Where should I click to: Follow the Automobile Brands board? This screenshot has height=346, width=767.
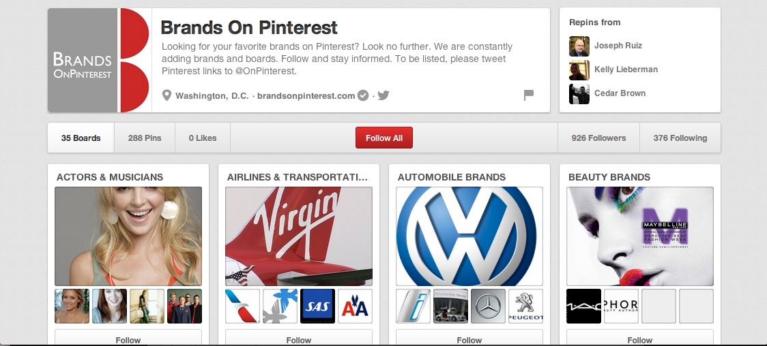click(x=469, y=339)
